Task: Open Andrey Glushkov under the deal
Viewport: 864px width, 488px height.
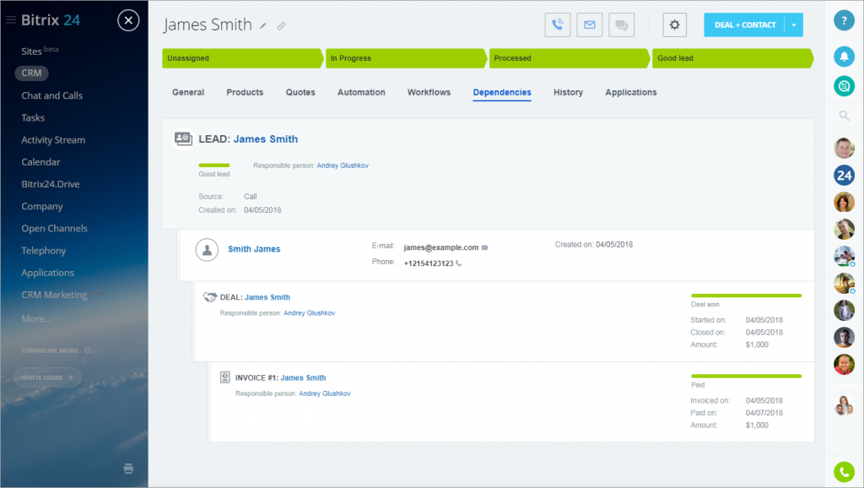Action: 309,313
